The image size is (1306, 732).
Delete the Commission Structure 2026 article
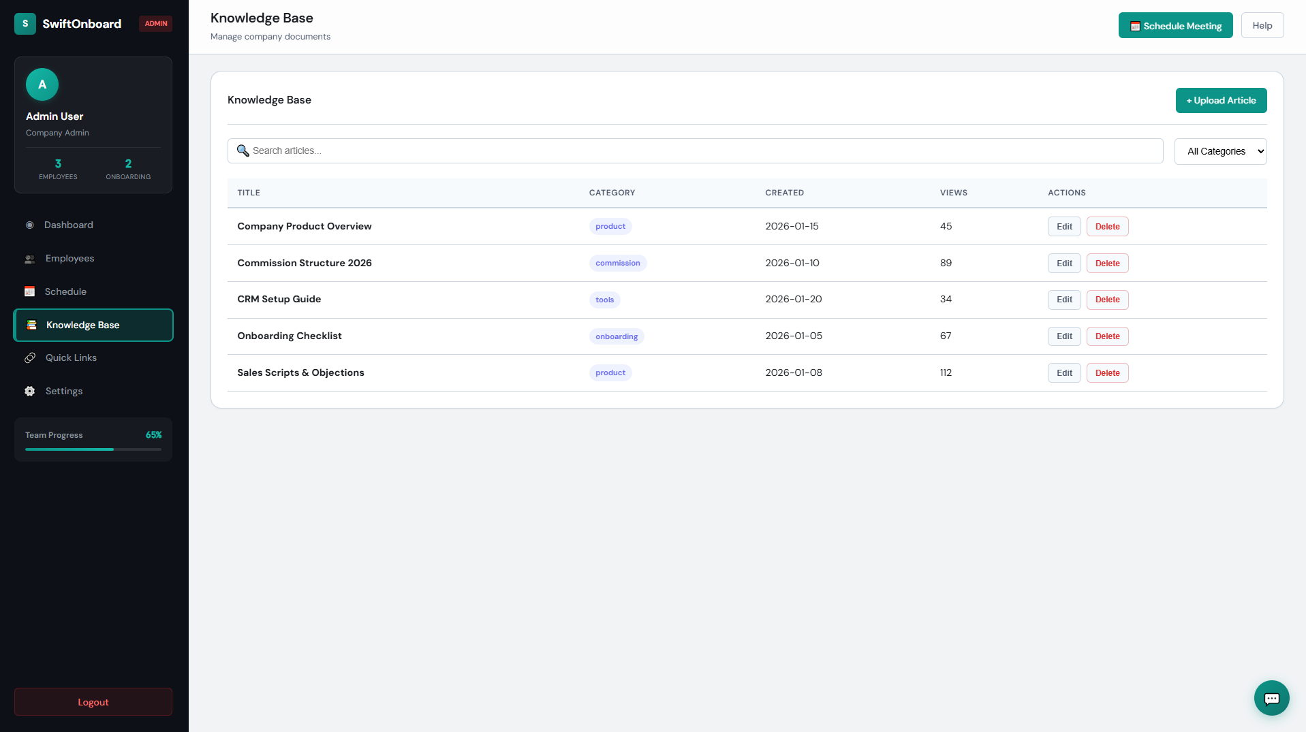(x=1107, y=264)
